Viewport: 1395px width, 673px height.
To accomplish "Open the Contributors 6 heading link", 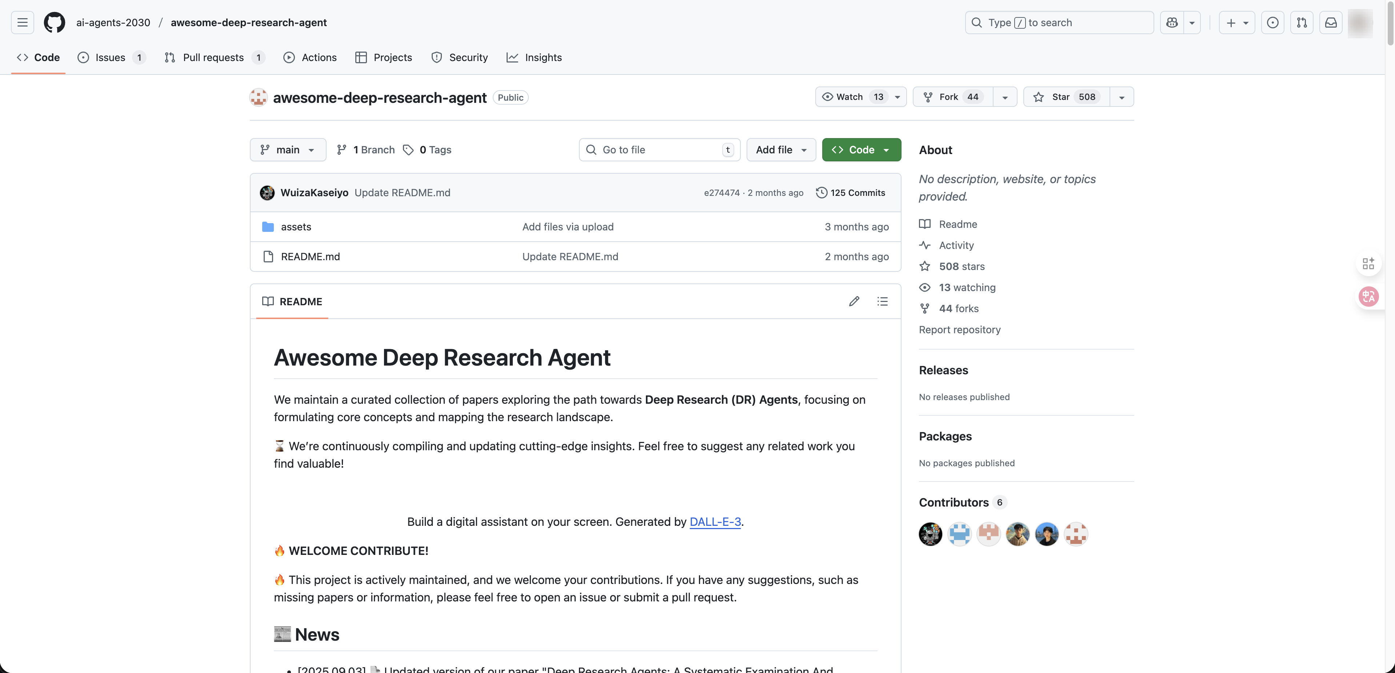I will click(962, 502).
